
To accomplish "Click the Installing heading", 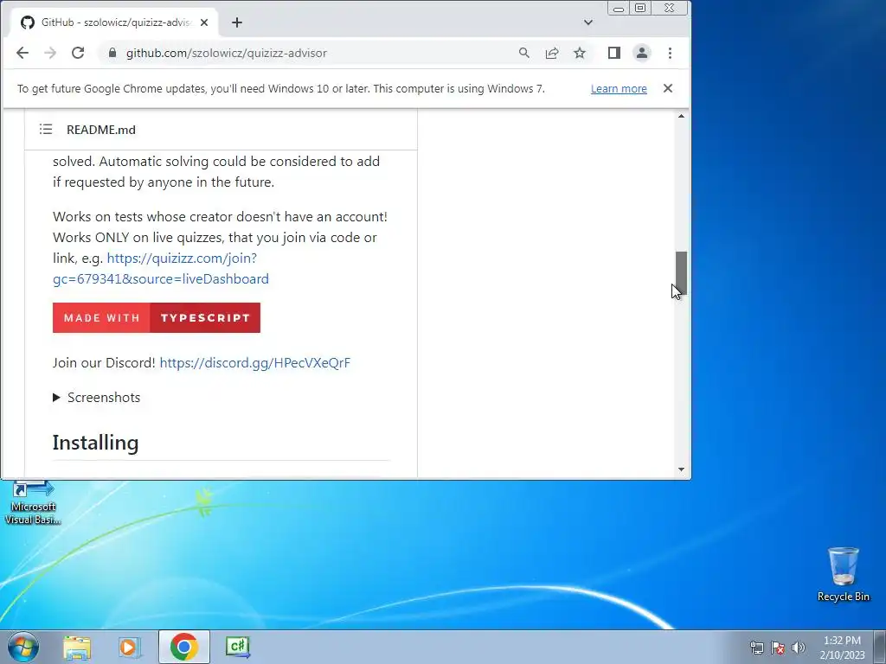I will [95, 442].
